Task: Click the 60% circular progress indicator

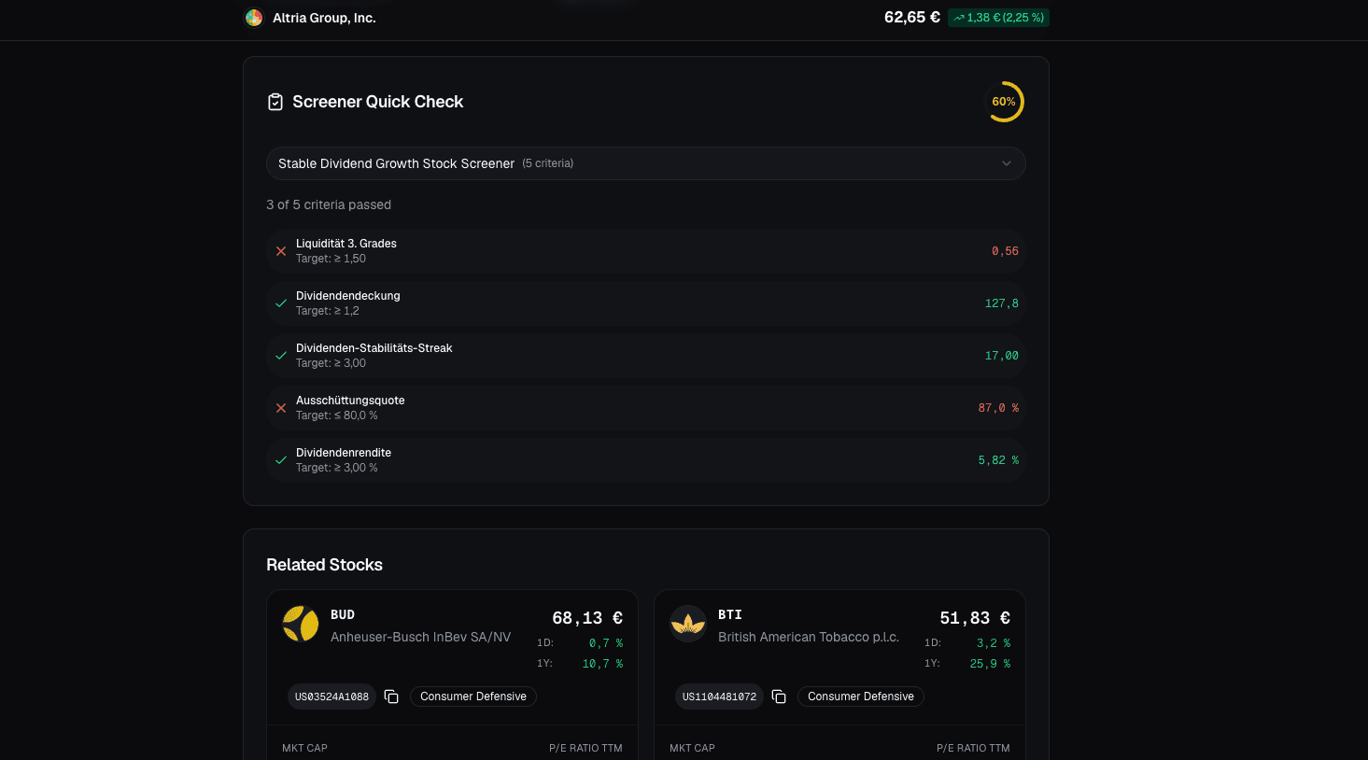Action: [1004, 102]
